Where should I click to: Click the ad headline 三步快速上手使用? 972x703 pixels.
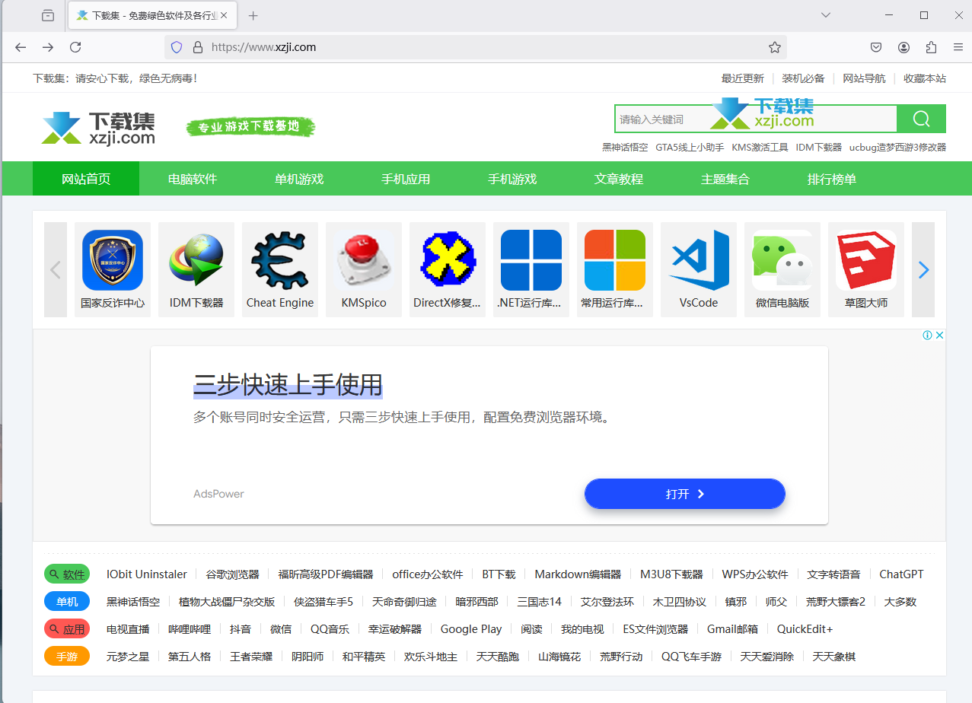click(x=288, y=385)
